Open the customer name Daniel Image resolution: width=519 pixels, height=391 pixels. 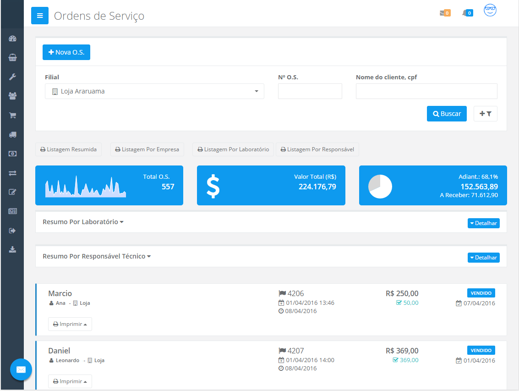coord(59,351)
